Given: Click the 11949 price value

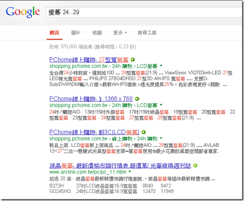Looking at the screenshot, I should pos(167,191).
